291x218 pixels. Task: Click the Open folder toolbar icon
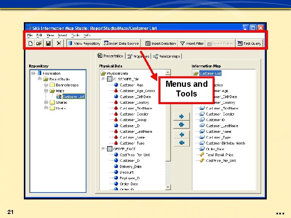[39, 43]
